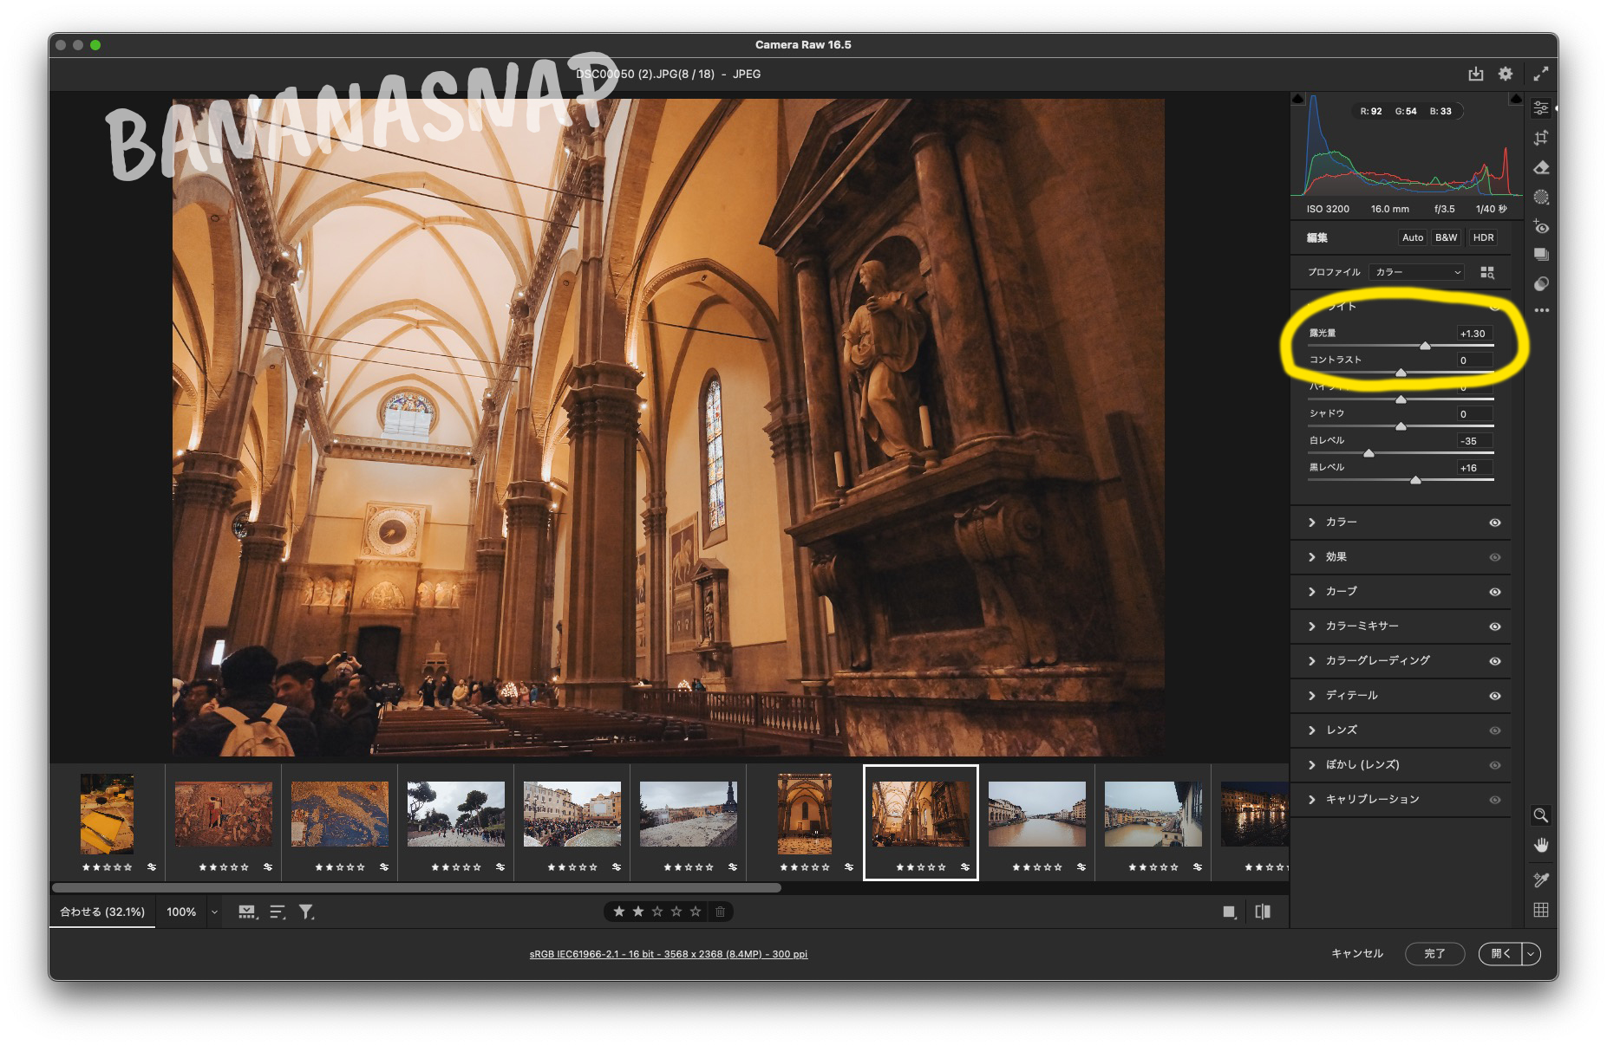Viewport: 1607px width, 1045px height.
Task: Open the プロファイル カラー dropdown
Action: click(1417, 272)
